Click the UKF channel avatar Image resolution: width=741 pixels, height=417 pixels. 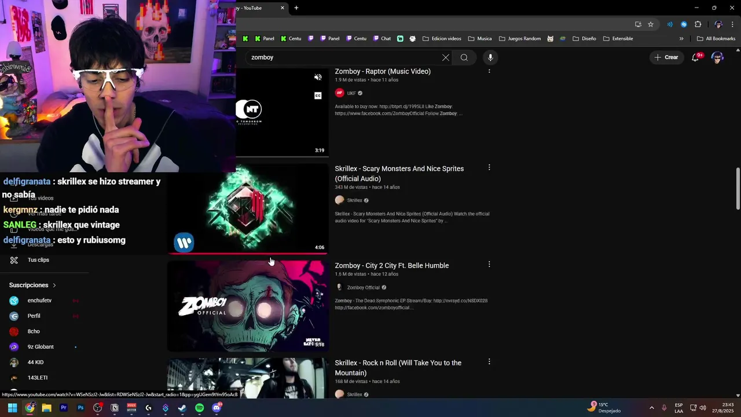click(340, 93)
